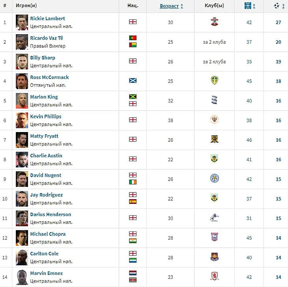Sort by goals soccer ball icon
The height and width of the screenshot is (287, 288).
(x=277, y=6)
